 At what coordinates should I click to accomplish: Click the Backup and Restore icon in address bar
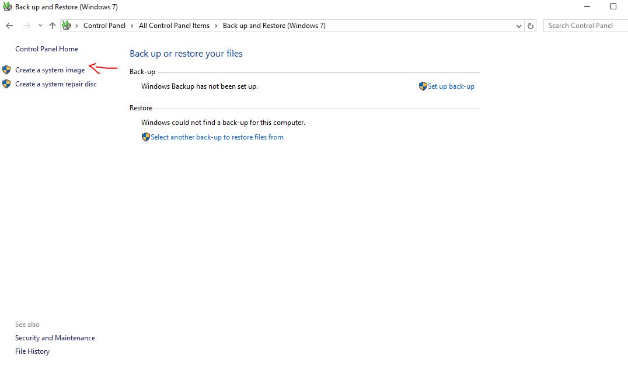click(x=67, y=26)
